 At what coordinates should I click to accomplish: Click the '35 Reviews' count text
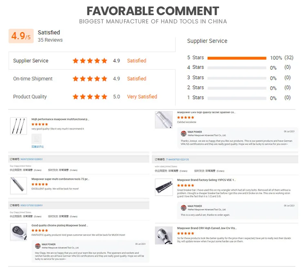[50, 40]
